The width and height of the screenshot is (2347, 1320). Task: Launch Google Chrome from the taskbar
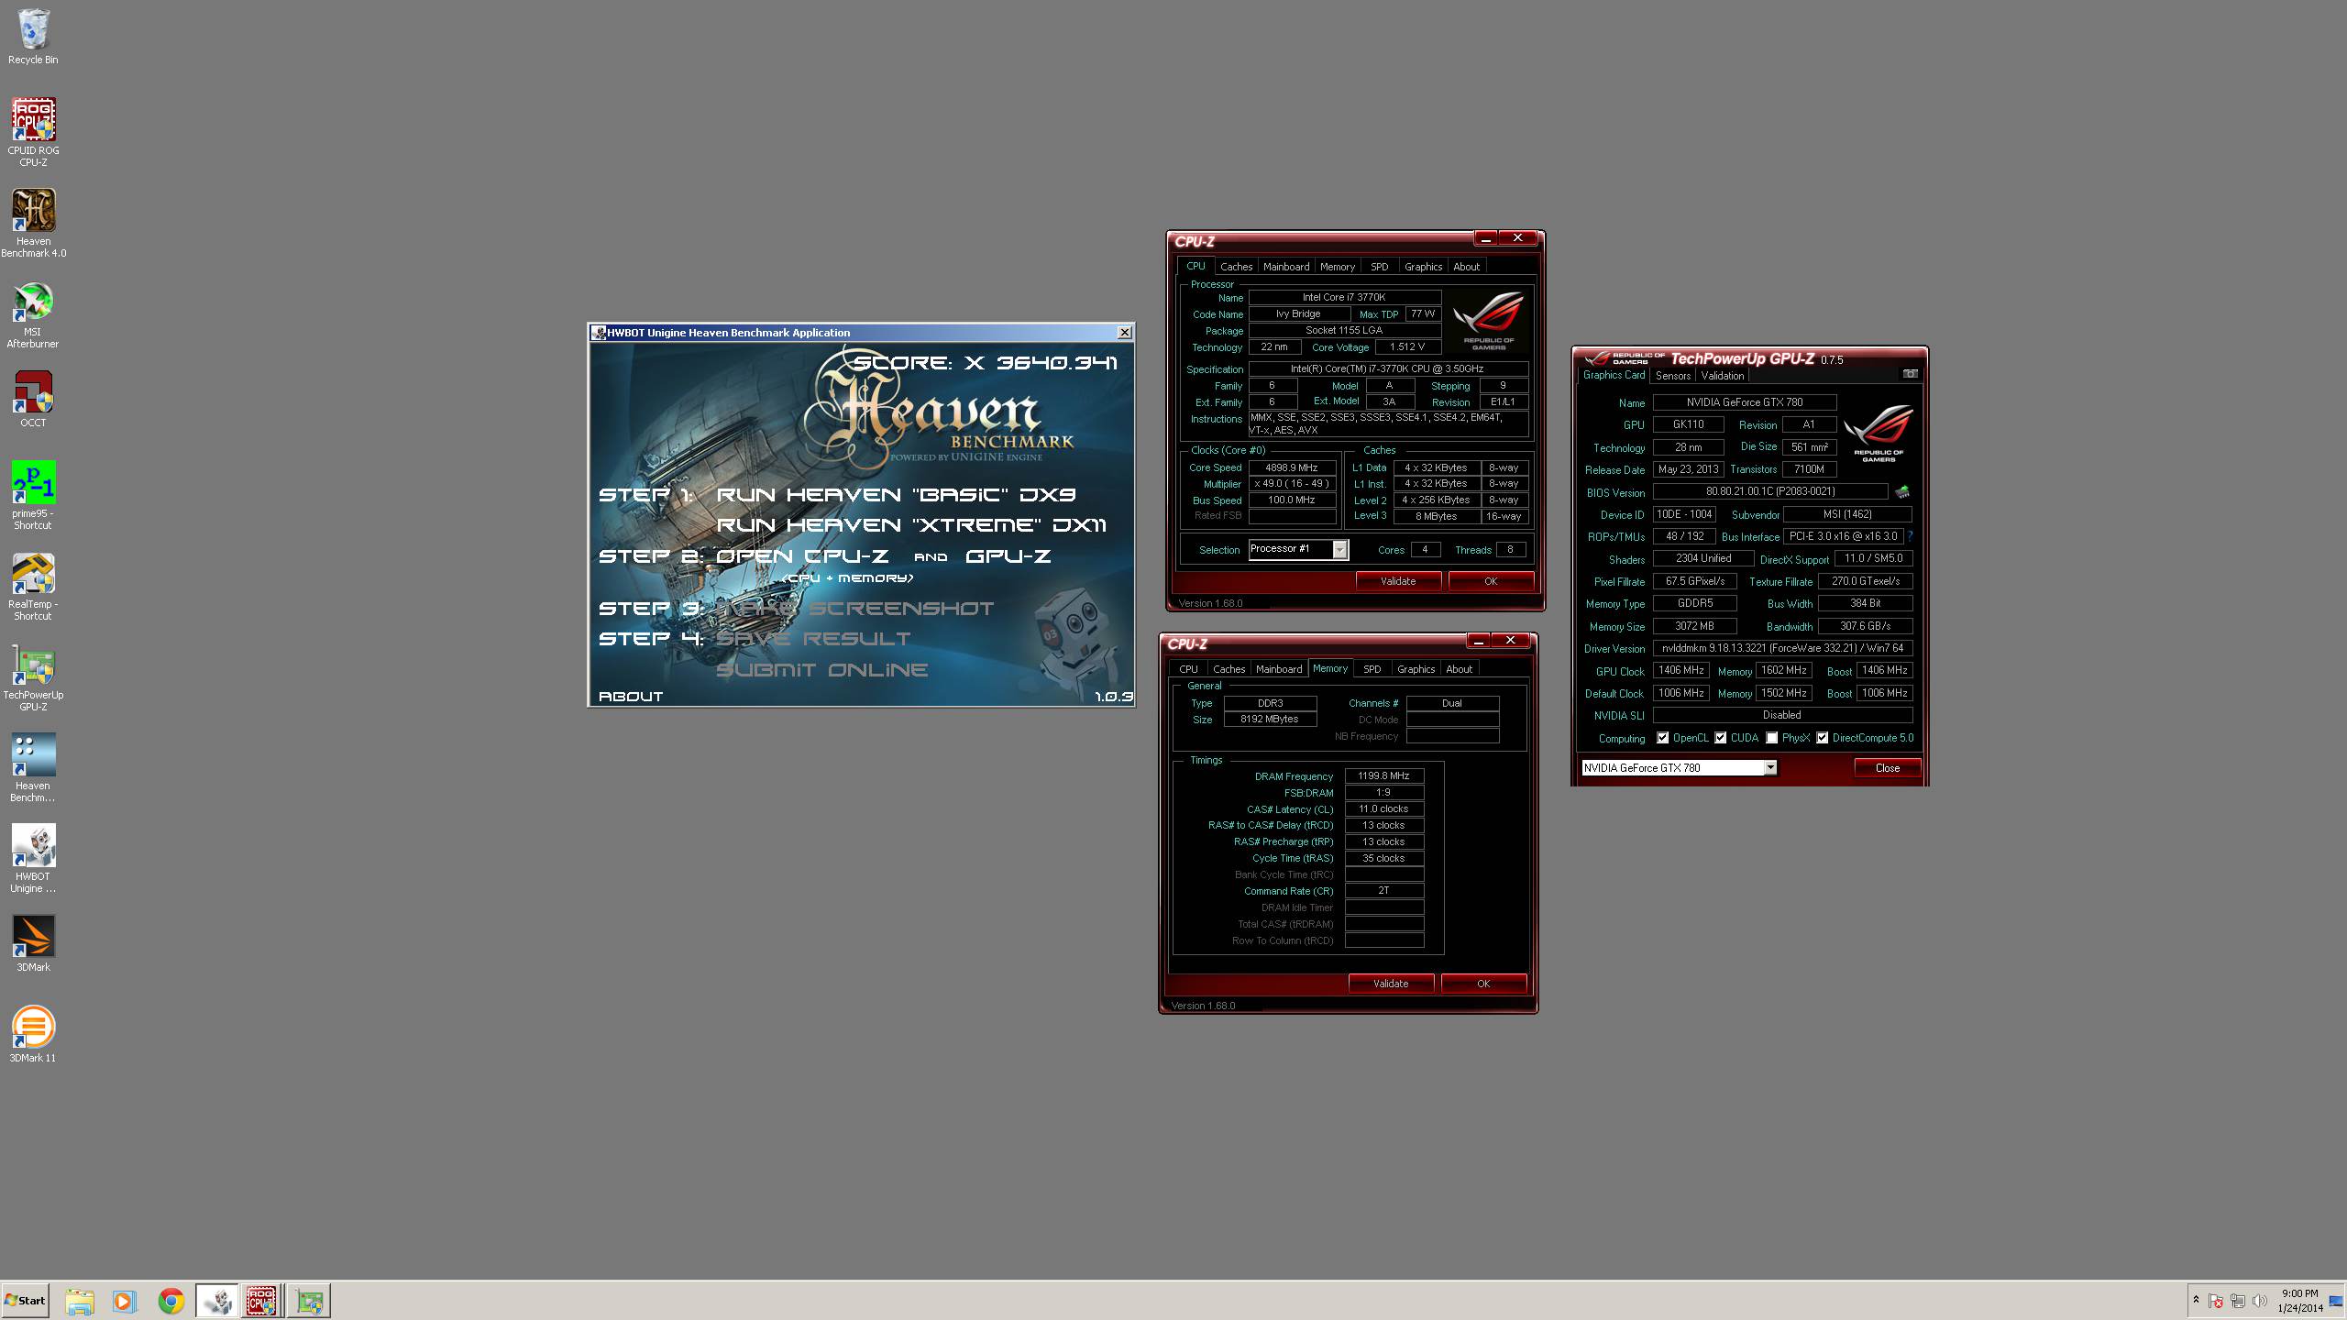(171, 1301)
